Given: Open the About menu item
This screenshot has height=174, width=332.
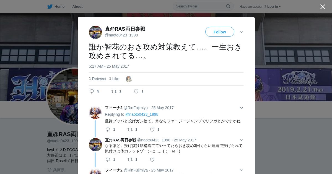Looking at the screenshot, I should click(77, 7).
